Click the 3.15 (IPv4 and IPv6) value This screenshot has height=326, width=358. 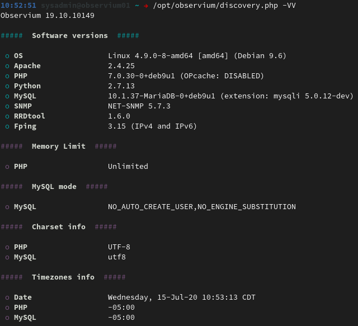point(152,126)
